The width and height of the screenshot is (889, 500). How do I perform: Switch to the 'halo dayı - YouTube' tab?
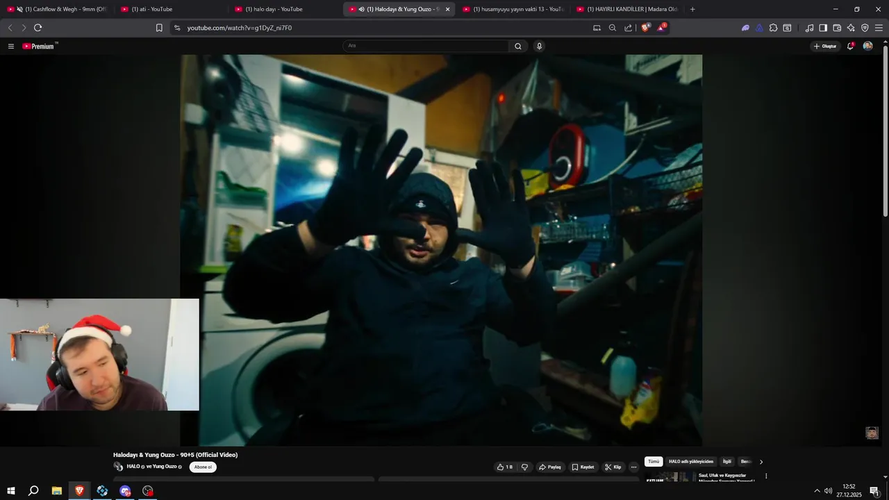point(285,9)
